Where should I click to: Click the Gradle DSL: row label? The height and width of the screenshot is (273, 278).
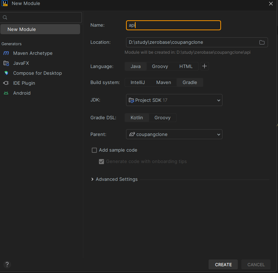point(103,118)
